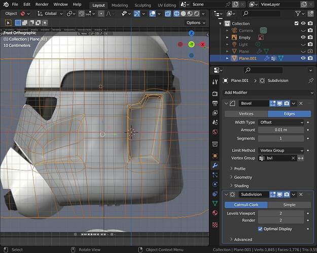Open the Global orientation dropdown
Viewport: 317px width, 253px height.
tap(50, 14)
